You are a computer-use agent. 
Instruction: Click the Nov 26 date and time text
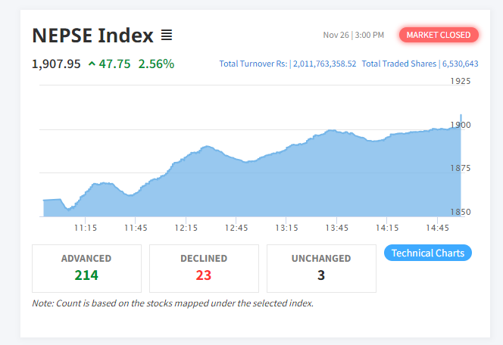353,35
